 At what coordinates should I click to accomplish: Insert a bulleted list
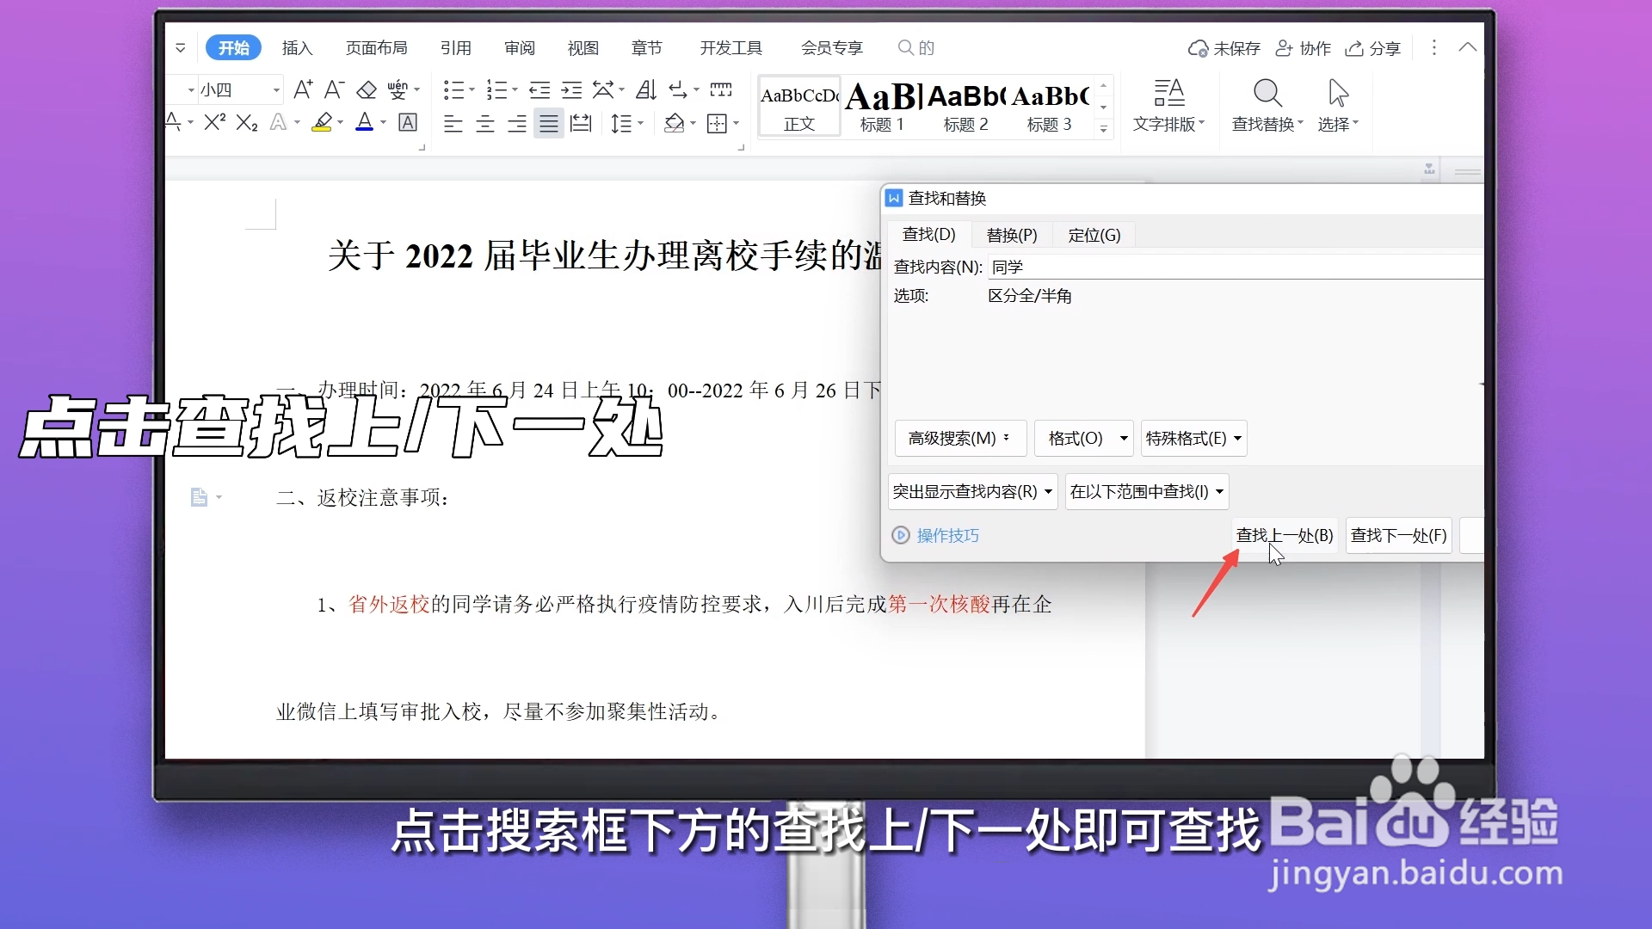click(x=453, y=89)
